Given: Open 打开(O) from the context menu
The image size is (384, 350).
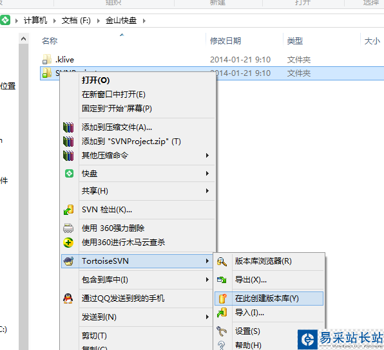Looking at the screenshot, I should click(x=95, y=80).
